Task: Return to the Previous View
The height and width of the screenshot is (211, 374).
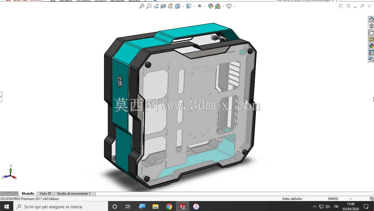Action: pyautogui.click(x=156, y=6)
